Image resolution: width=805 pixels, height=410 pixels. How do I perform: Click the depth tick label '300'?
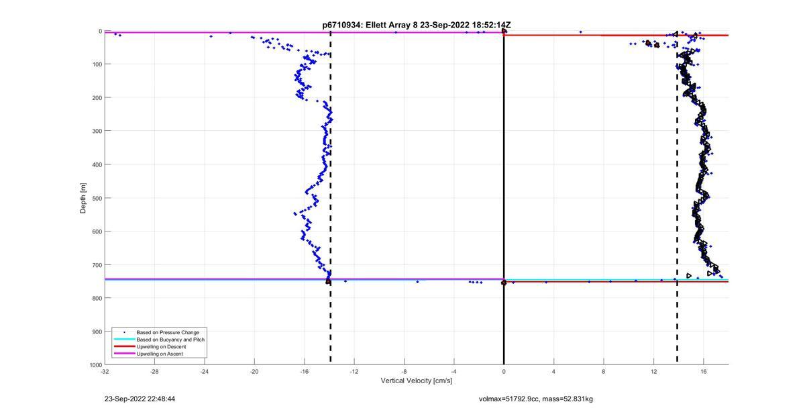coord(97,131)
